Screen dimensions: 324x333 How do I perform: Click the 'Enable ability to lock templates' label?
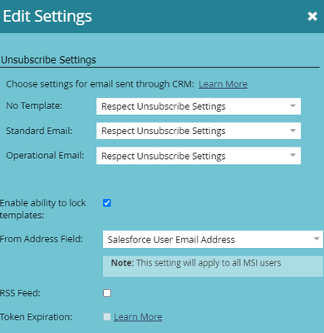click(x=43, y=209)
